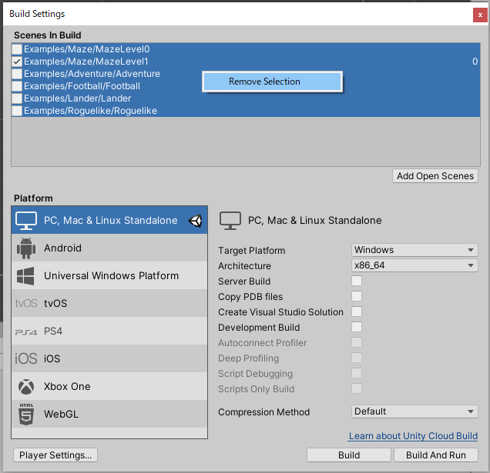Enable the Adventure scene checkbox
This screenshot has height=473, width=490.
click(17, 74)
